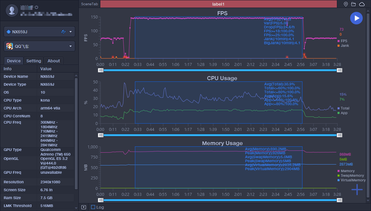Click the location pin icon in top bar
The width and height of the screenshot is (371, 211).
(346, 4)
